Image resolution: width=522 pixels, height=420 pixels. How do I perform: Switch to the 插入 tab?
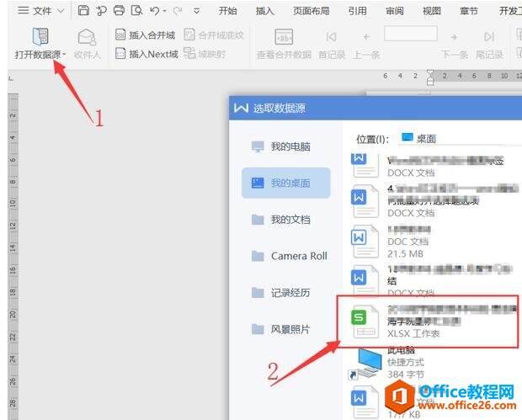[x=265, y=11]
